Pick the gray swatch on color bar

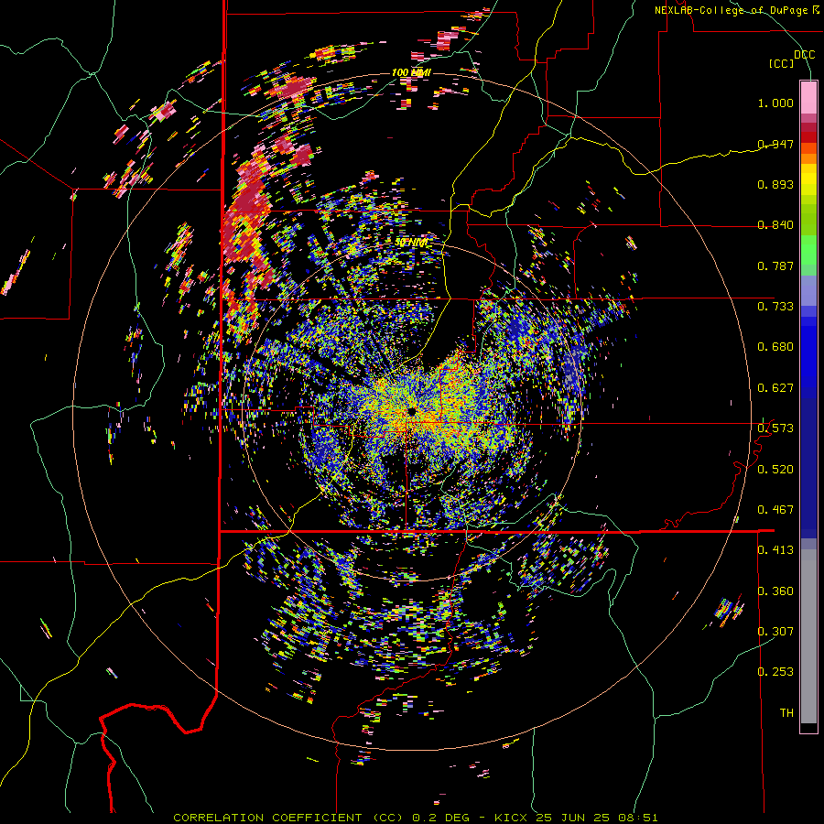(x=808, y=636)
